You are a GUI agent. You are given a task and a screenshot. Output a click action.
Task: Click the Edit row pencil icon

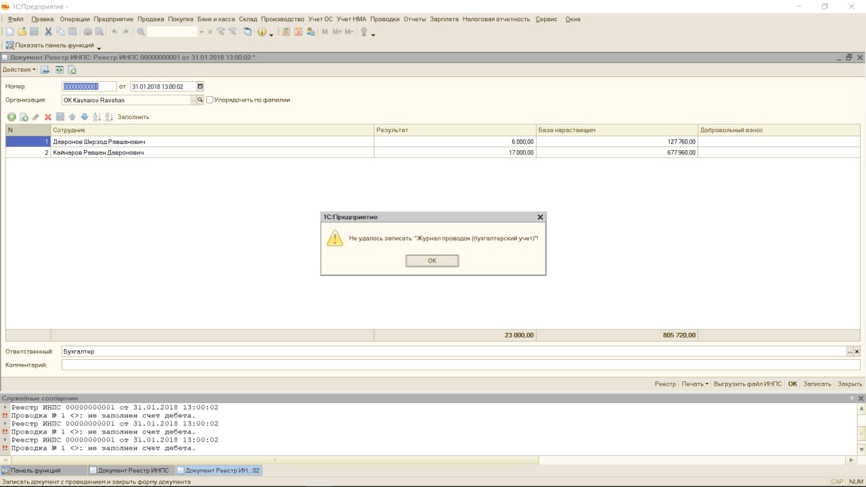tap(36, 117)
